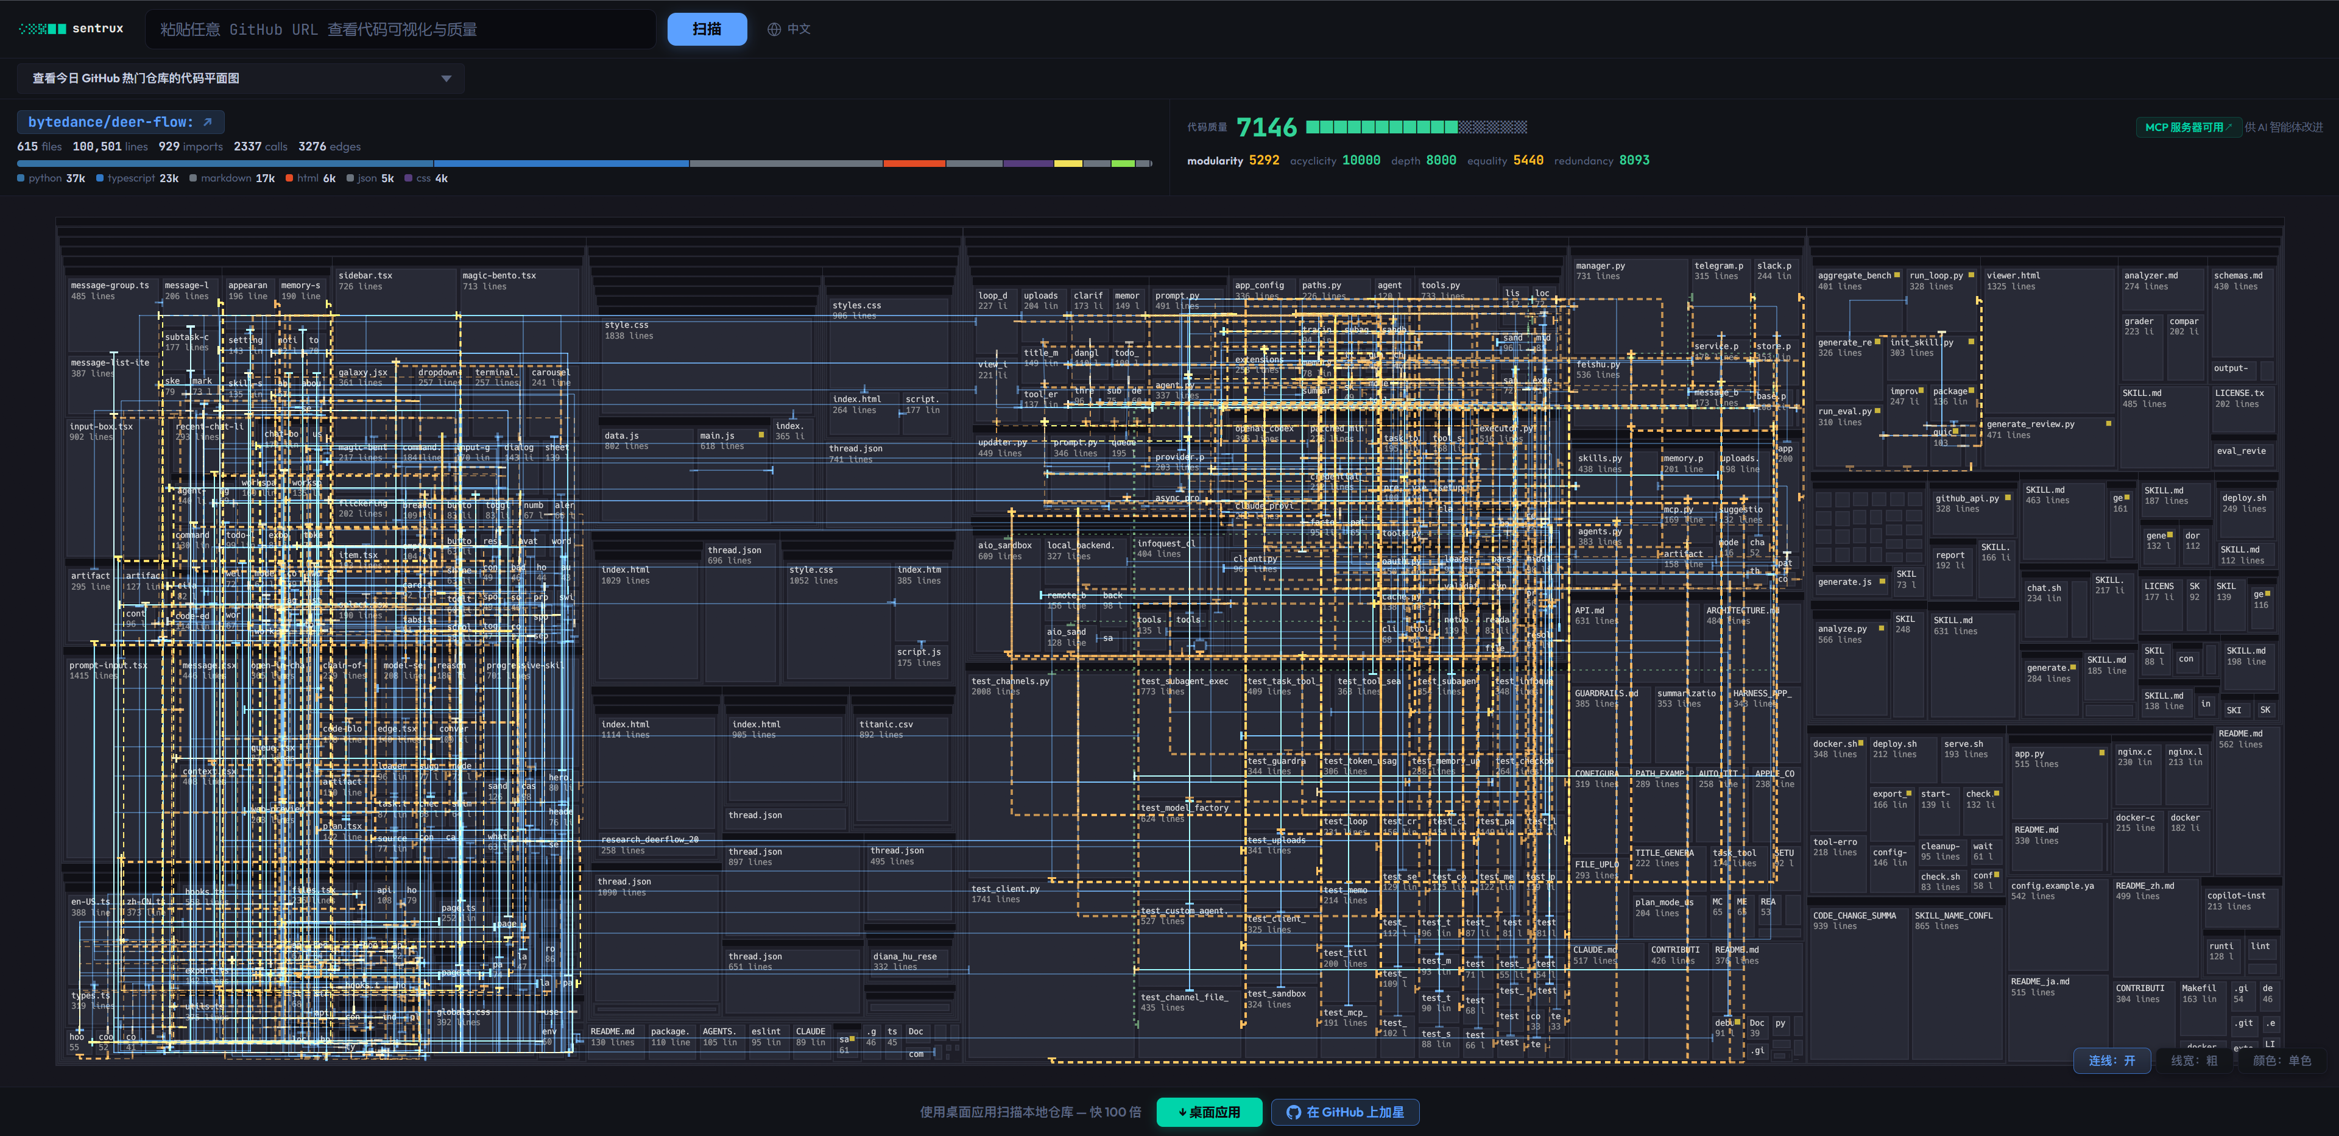Expand the GitHub 热门仓库 dropdown arrow
The height and width of the screenshot is (1136, 2339).
[446, 78]
